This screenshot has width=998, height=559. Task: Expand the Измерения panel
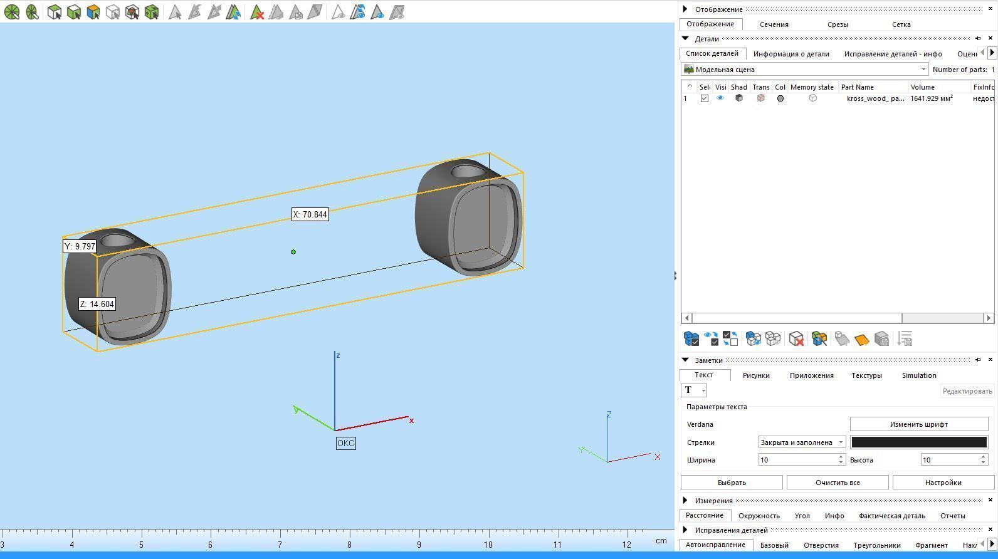[685, 500]
